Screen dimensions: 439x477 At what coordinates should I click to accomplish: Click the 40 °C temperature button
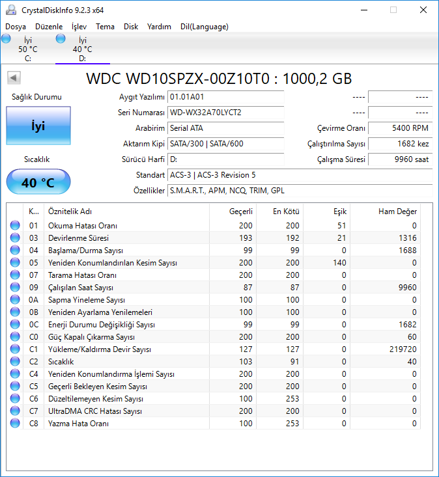point(38,182)
